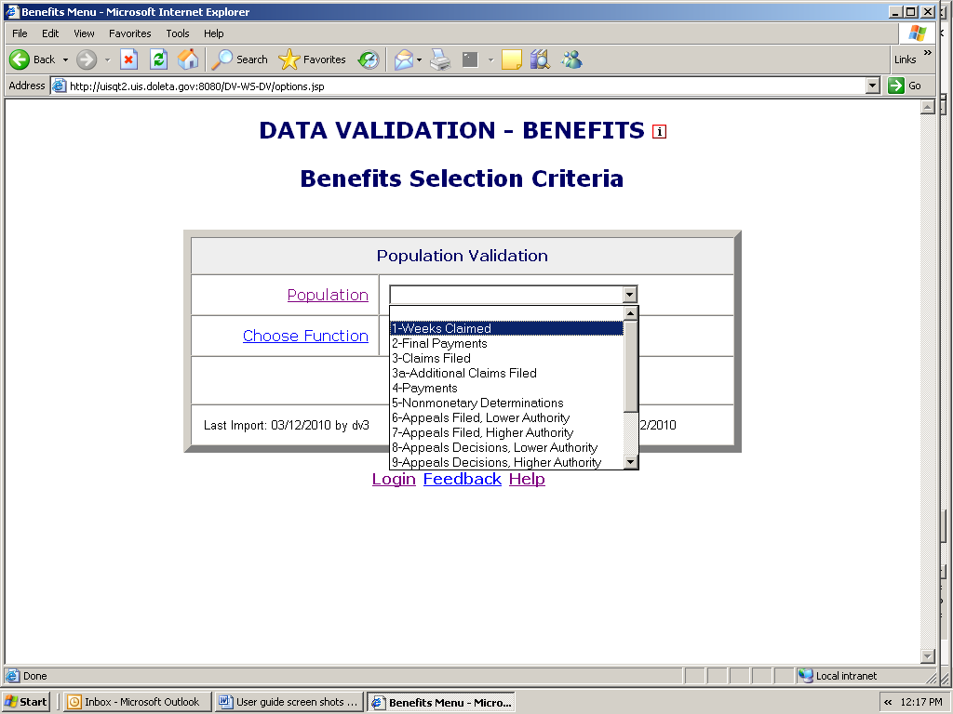Open the Mail envelope icon
Viewport: 953px width, 714px height.
404,59
